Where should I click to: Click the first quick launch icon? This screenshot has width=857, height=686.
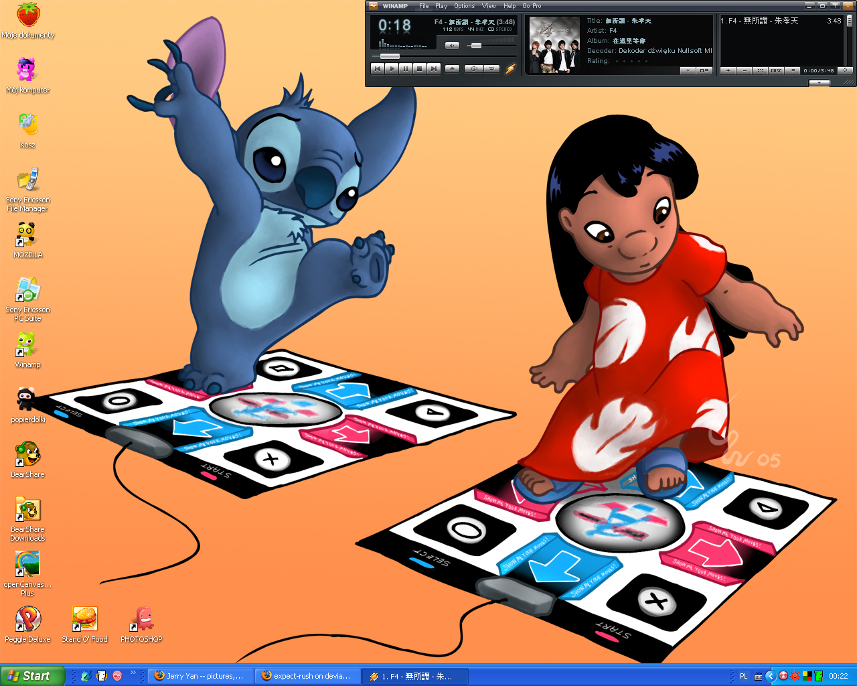tap(86, 676)
